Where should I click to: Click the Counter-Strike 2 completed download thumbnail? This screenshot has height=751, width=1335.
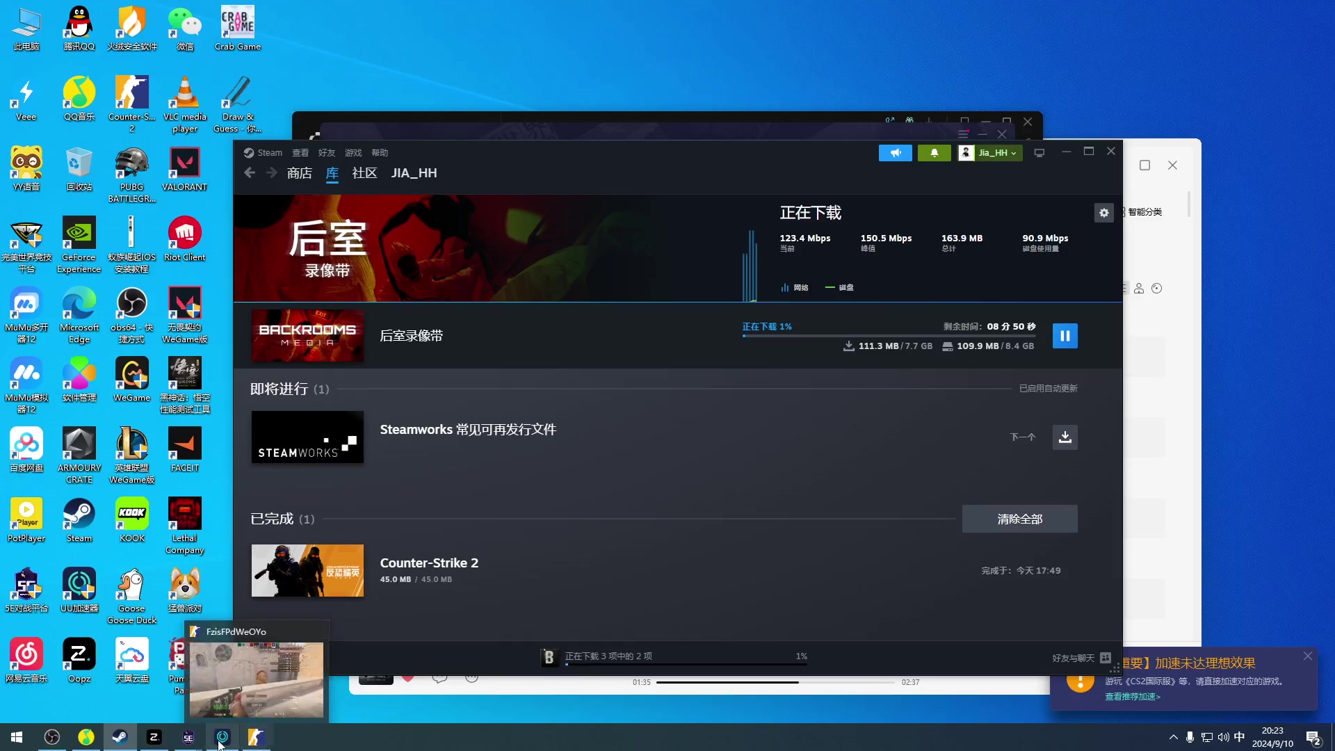307,570
